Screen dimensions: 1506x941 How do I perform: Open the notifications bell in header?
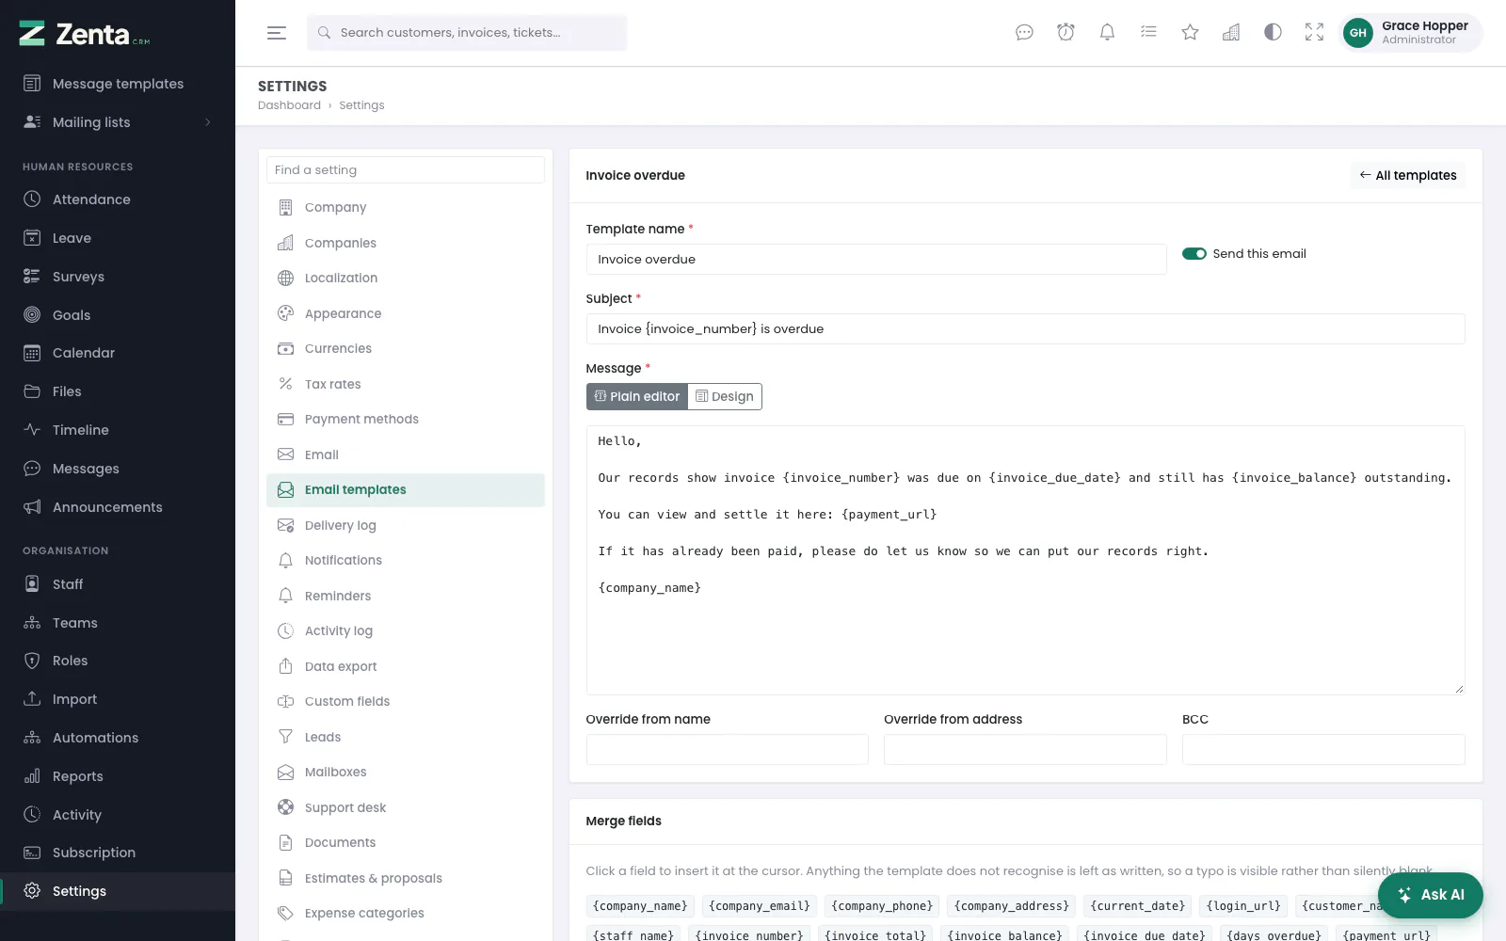(x=1107, y=33)
